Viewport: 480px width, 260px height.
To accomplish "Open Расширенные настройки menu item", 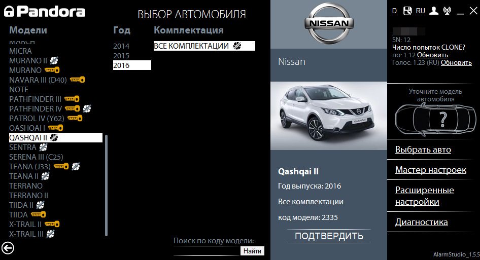I will [424, 196].
